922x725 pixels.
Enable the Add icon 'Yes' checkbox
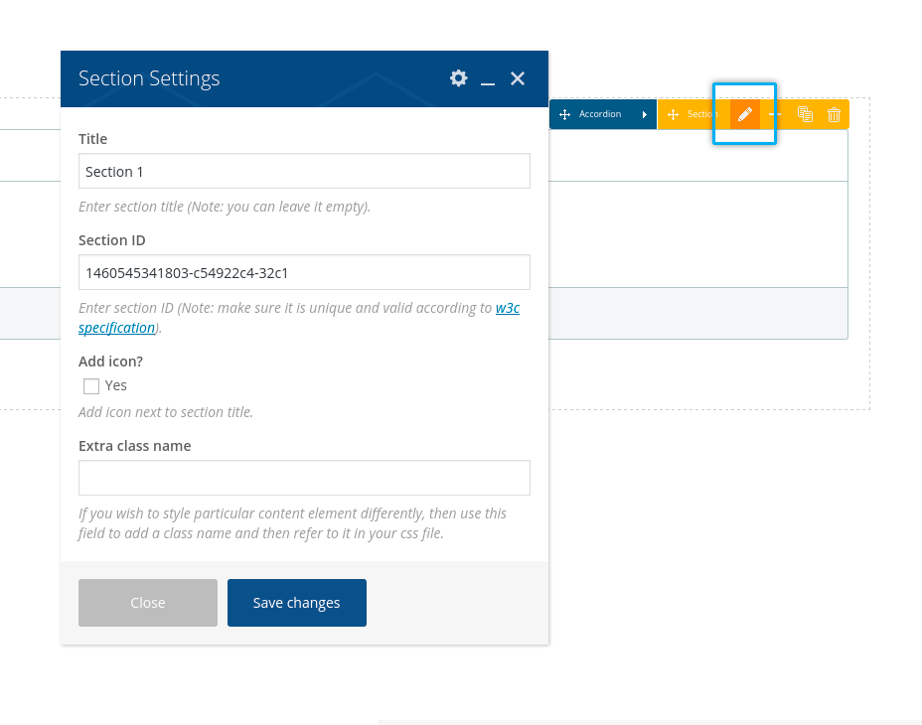click(x=91, y=386)
